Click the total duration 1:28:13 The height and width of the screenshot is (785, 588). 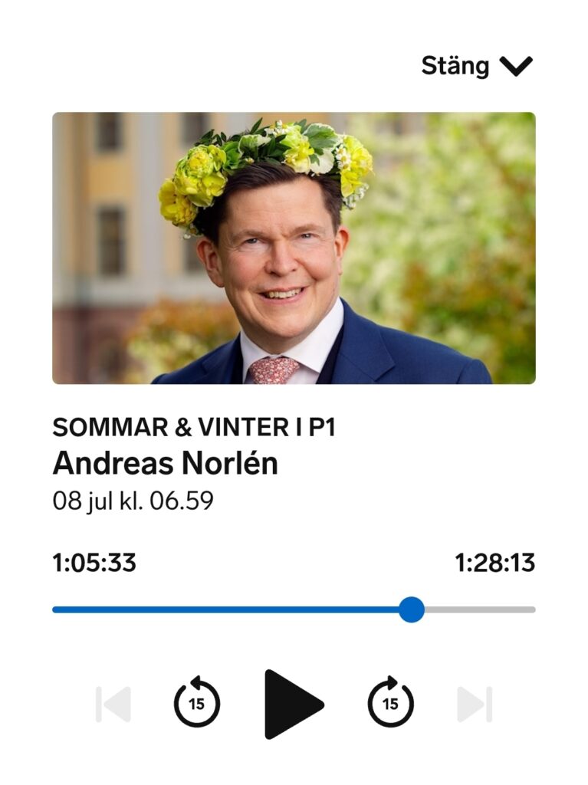point(494,563)
